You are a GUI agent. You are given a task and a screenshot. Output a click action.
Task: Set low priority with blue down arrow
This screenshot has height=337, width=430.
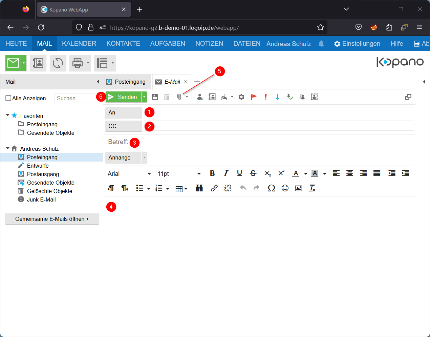[278, 97]
